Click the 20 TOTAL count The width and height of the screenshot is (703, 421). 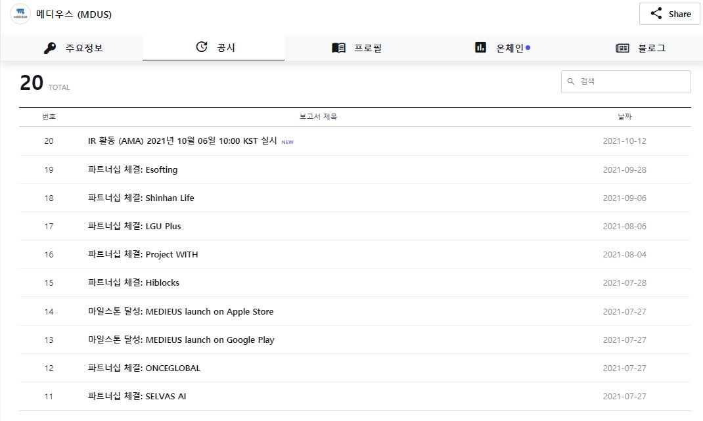pos(45,83)
